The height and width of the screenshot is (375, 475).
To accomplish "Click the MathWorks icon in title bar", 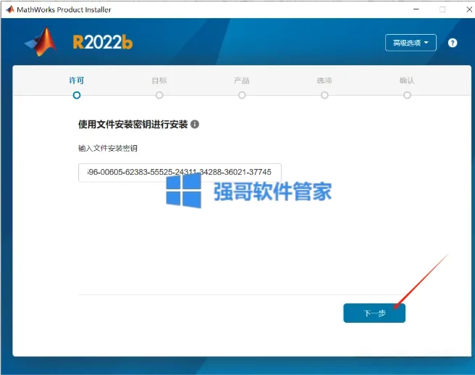I will point(10,9).
